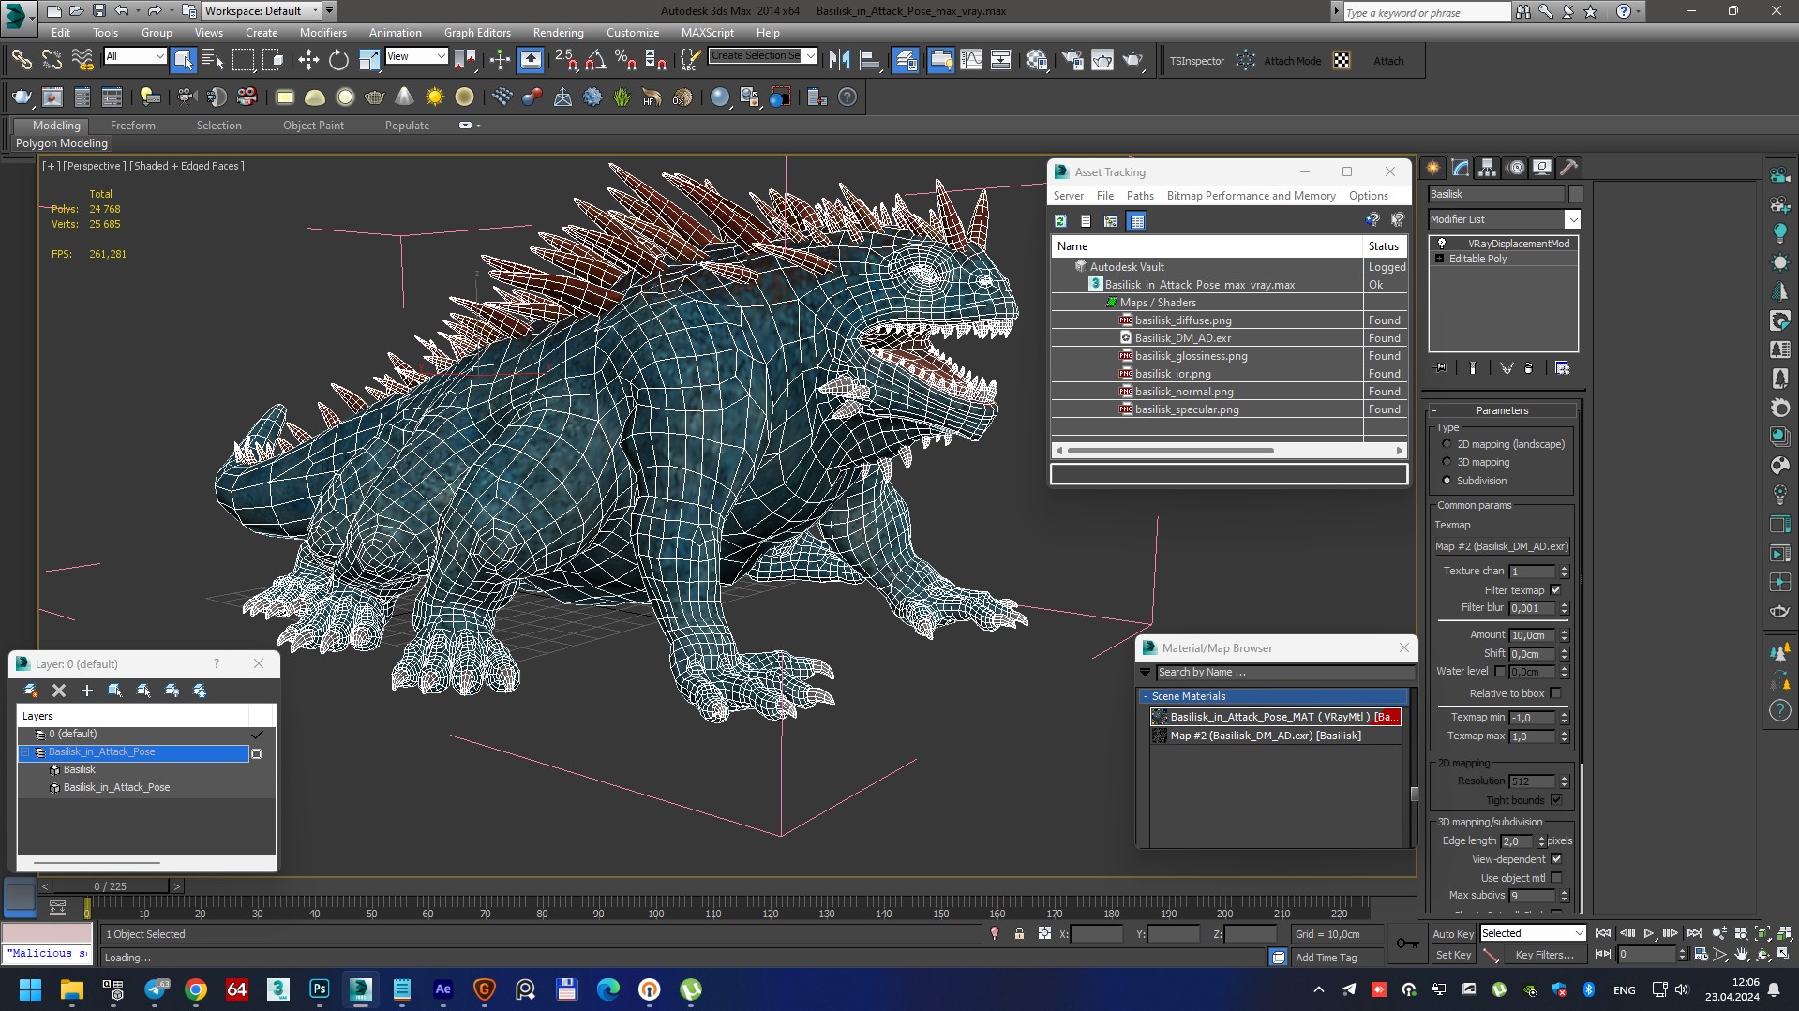1799x1011 pixels.
Task: Toggle the Tight bounds checkbox
Action: (x=1556, y=800)
